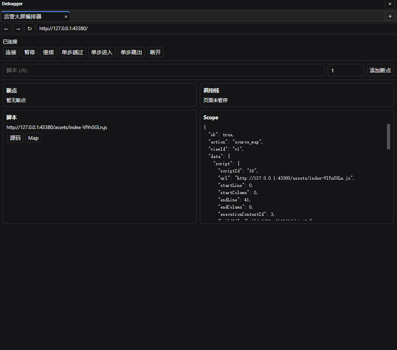Click the forward navigation arrow
397x350 pixels.
point(18,29)
